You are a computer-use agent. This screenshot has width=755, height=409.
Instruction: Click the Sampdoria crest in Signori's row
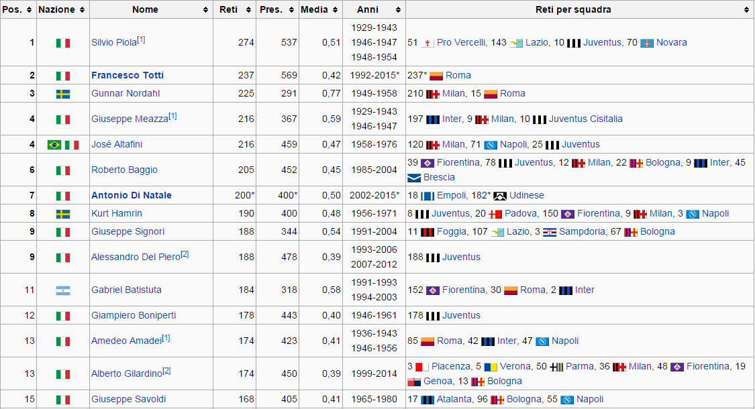550,233
